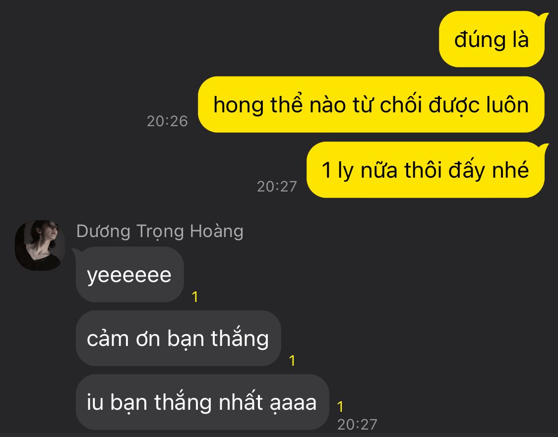Open Dương Trọng Hoàng's profile avatar
The width and height of the screenshot is (558, 437).
(40, 245)
